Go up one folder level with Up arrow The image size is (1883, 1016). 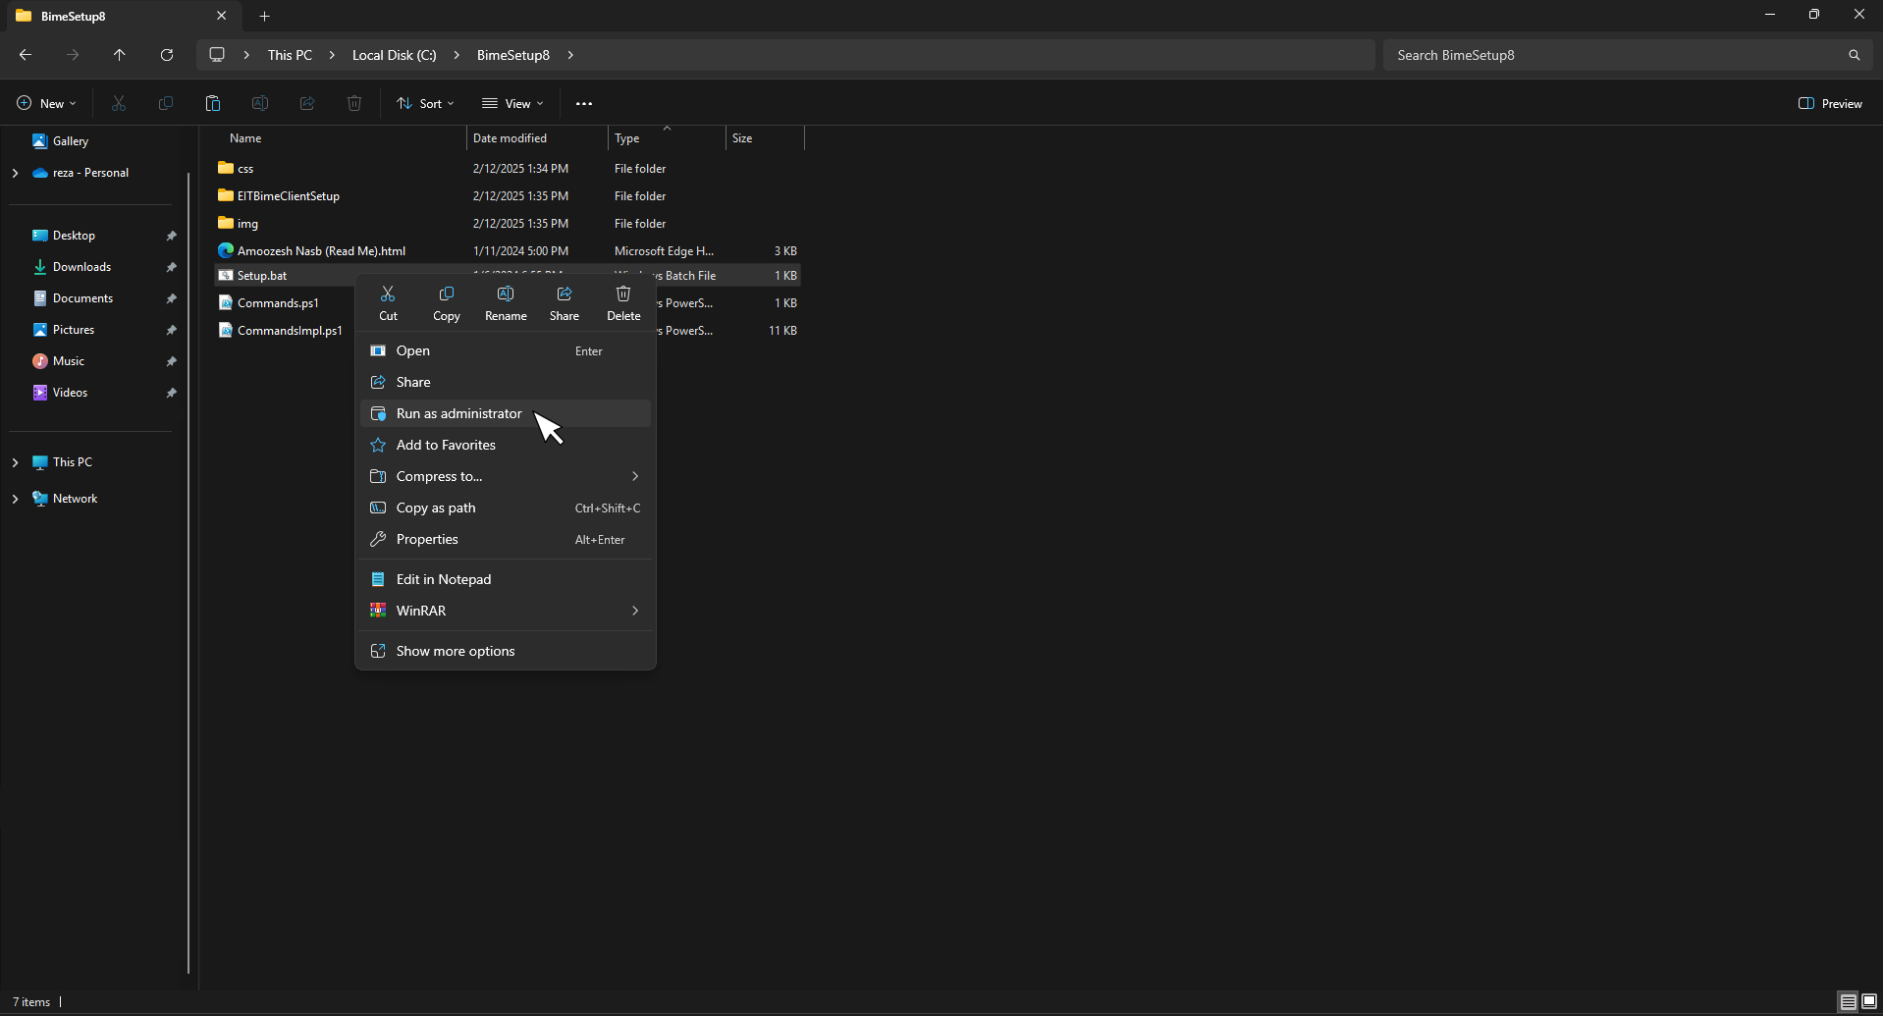[120, 55]
